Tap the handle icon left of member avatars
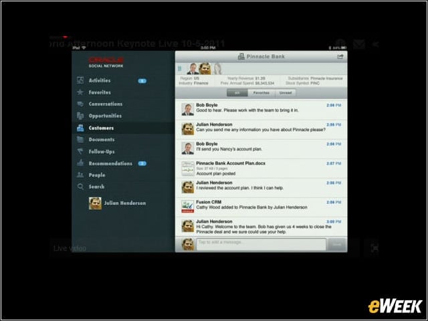 (180, 68)
